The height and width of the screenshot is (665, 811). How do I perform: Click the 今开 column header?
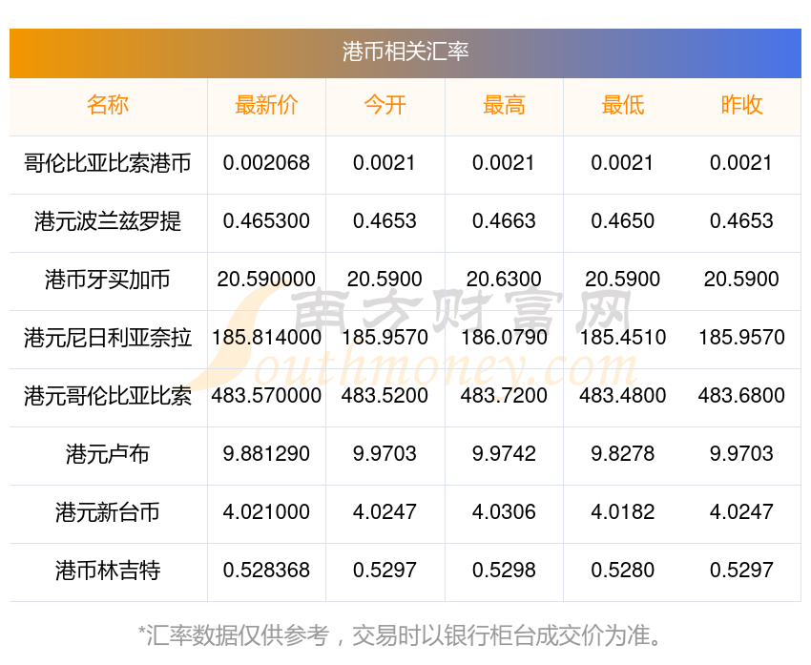(x=385, y=106)
